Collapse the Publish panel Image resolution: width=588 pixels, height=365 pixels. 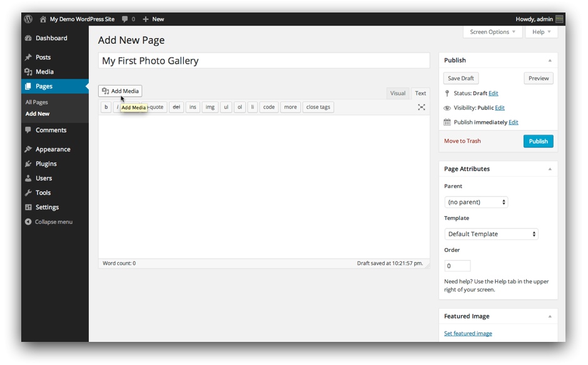point(550,61)
